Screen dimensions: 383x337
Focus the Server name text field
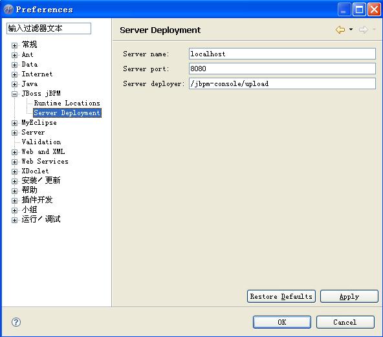[x=282, y=54]
